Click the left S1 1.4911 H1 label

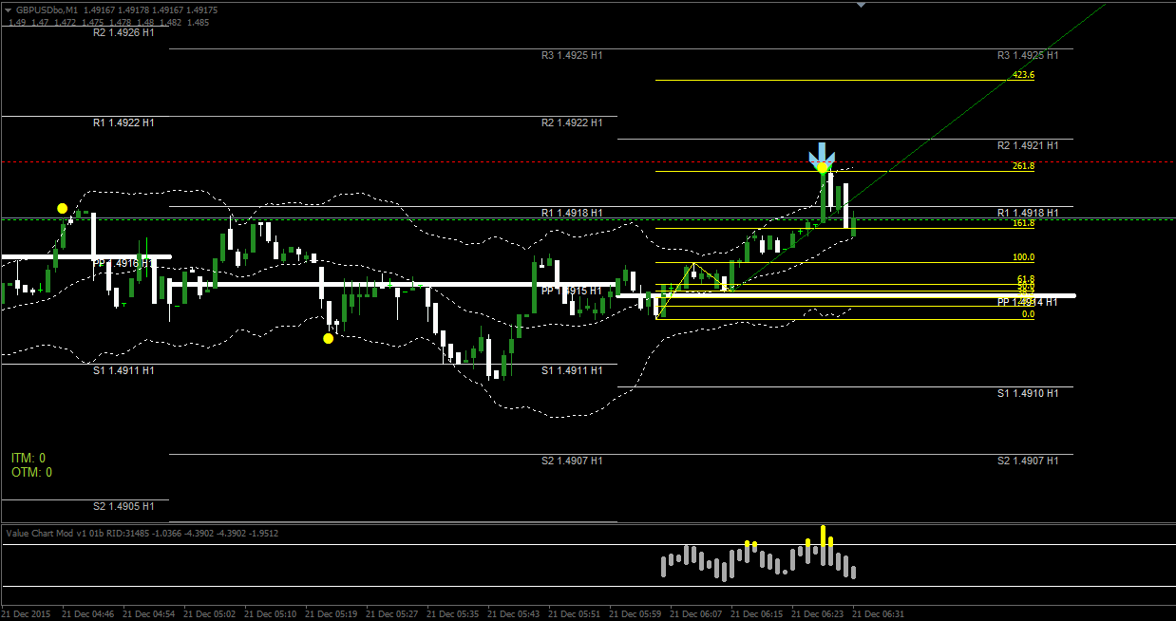coord(123,371)
